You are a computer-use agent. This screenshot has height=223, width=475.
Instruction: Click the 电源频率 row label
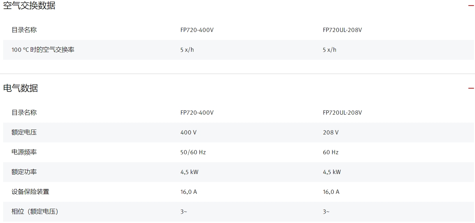click(24, 152)
